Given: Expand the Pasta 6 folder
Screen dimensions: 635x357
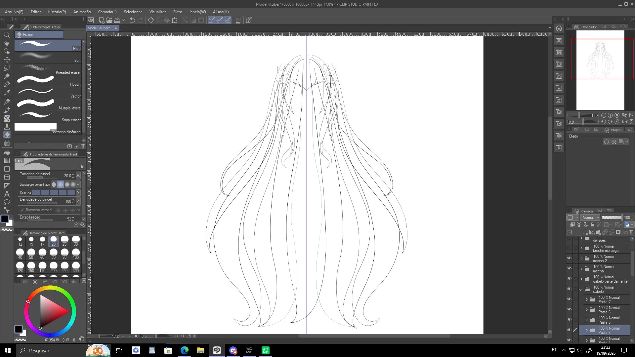Looking at the screenshot, I should pos(587,310).
